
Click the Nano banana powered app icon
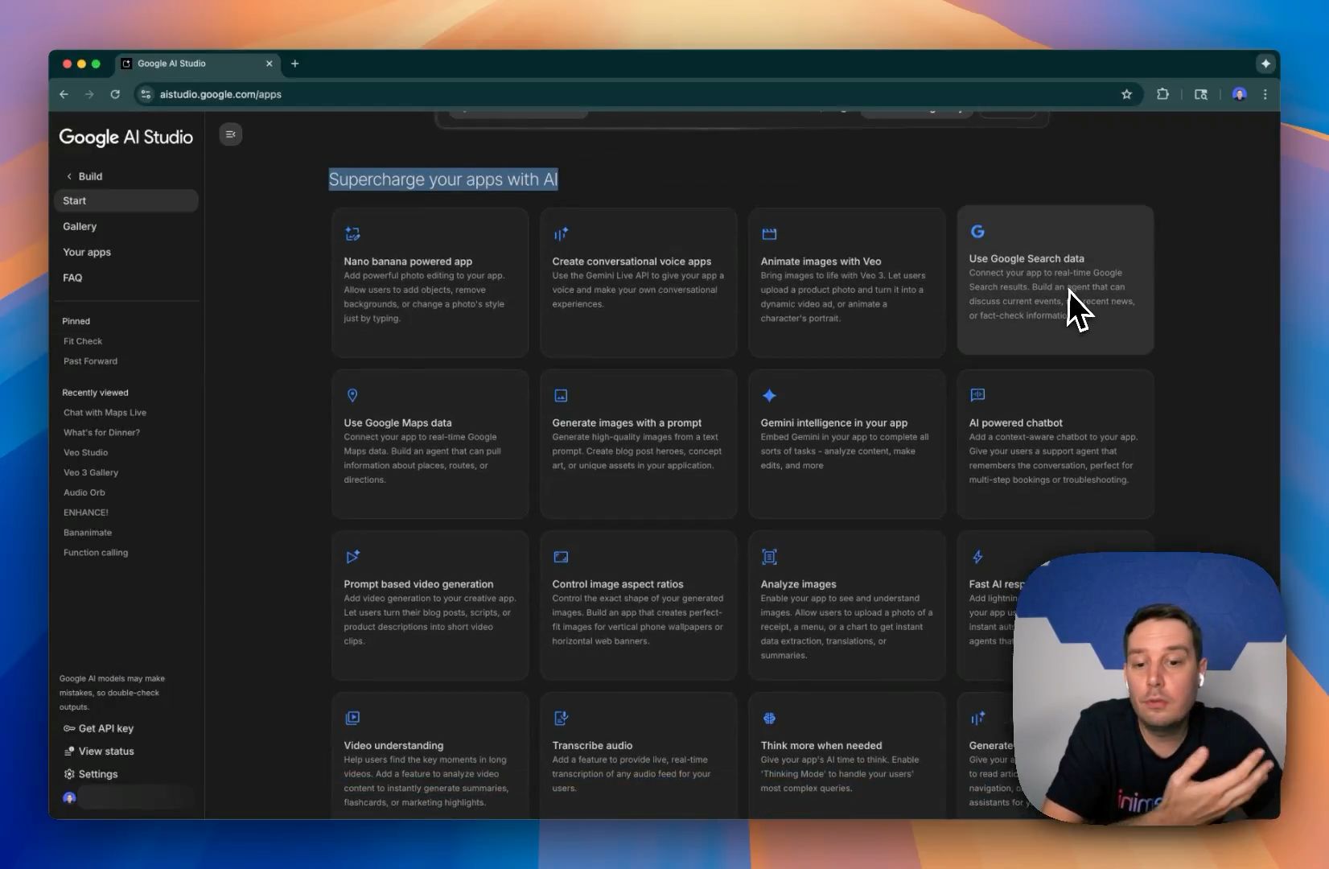point(352,234)
